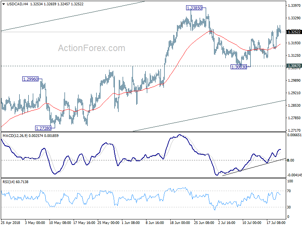Viewport: 302px width, 227px height.
Task: Click the RSI(14) 60.7138 indicator label
Action: pos(15,182)
